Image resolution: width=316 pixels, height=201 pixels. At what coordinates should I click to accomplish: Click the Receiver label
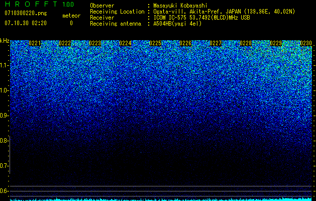102,18
